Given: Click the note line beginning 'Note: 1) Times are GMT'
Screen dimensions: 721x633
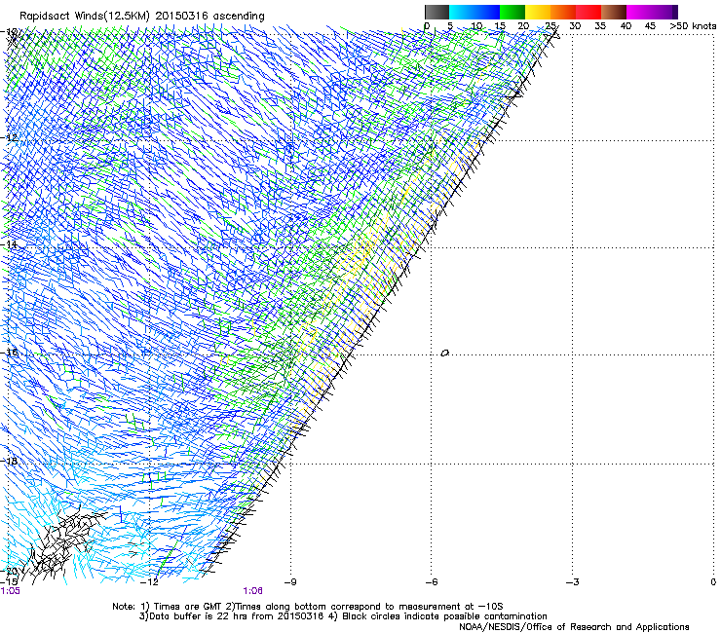Looking at the screenshot, I should pos(308,607).
